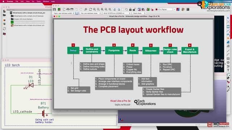Unlock the selected items
Viewport: 232px width, 130px height.
pyautogui.click(x=134, y=9)
